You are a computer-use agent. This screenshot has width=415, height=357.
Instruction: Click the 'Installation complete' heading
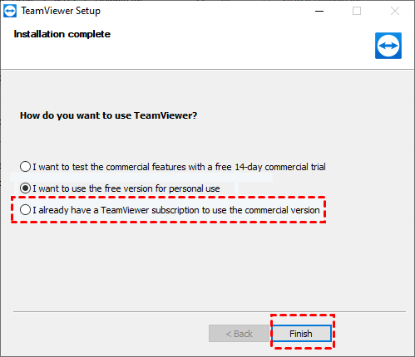point(62,34)
